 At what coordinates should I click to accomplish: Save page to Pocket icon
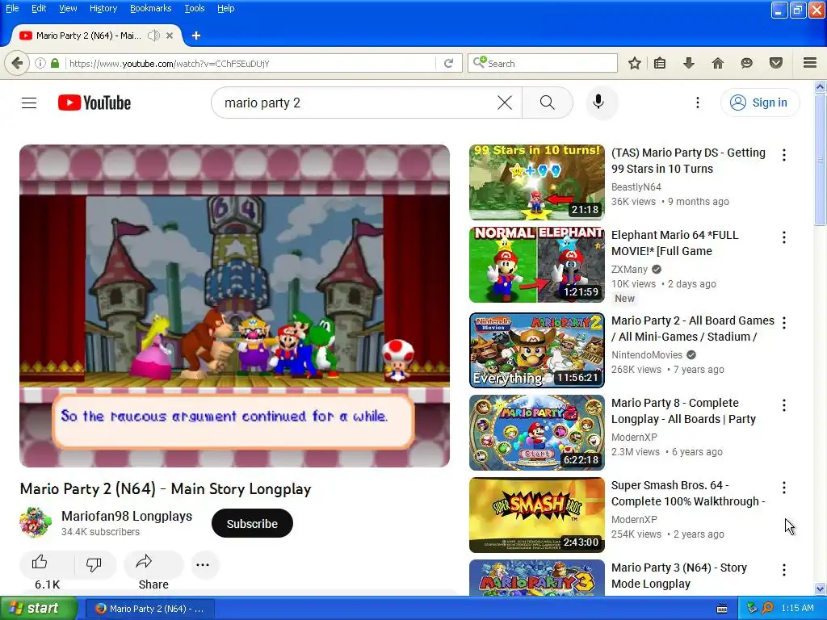[x=776, y=63]
